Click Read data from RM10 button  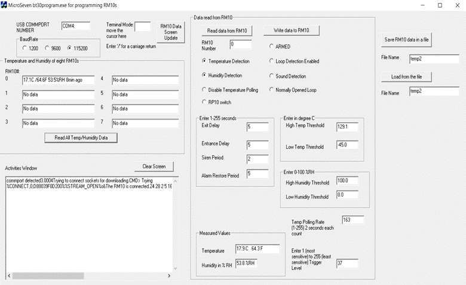227,30
